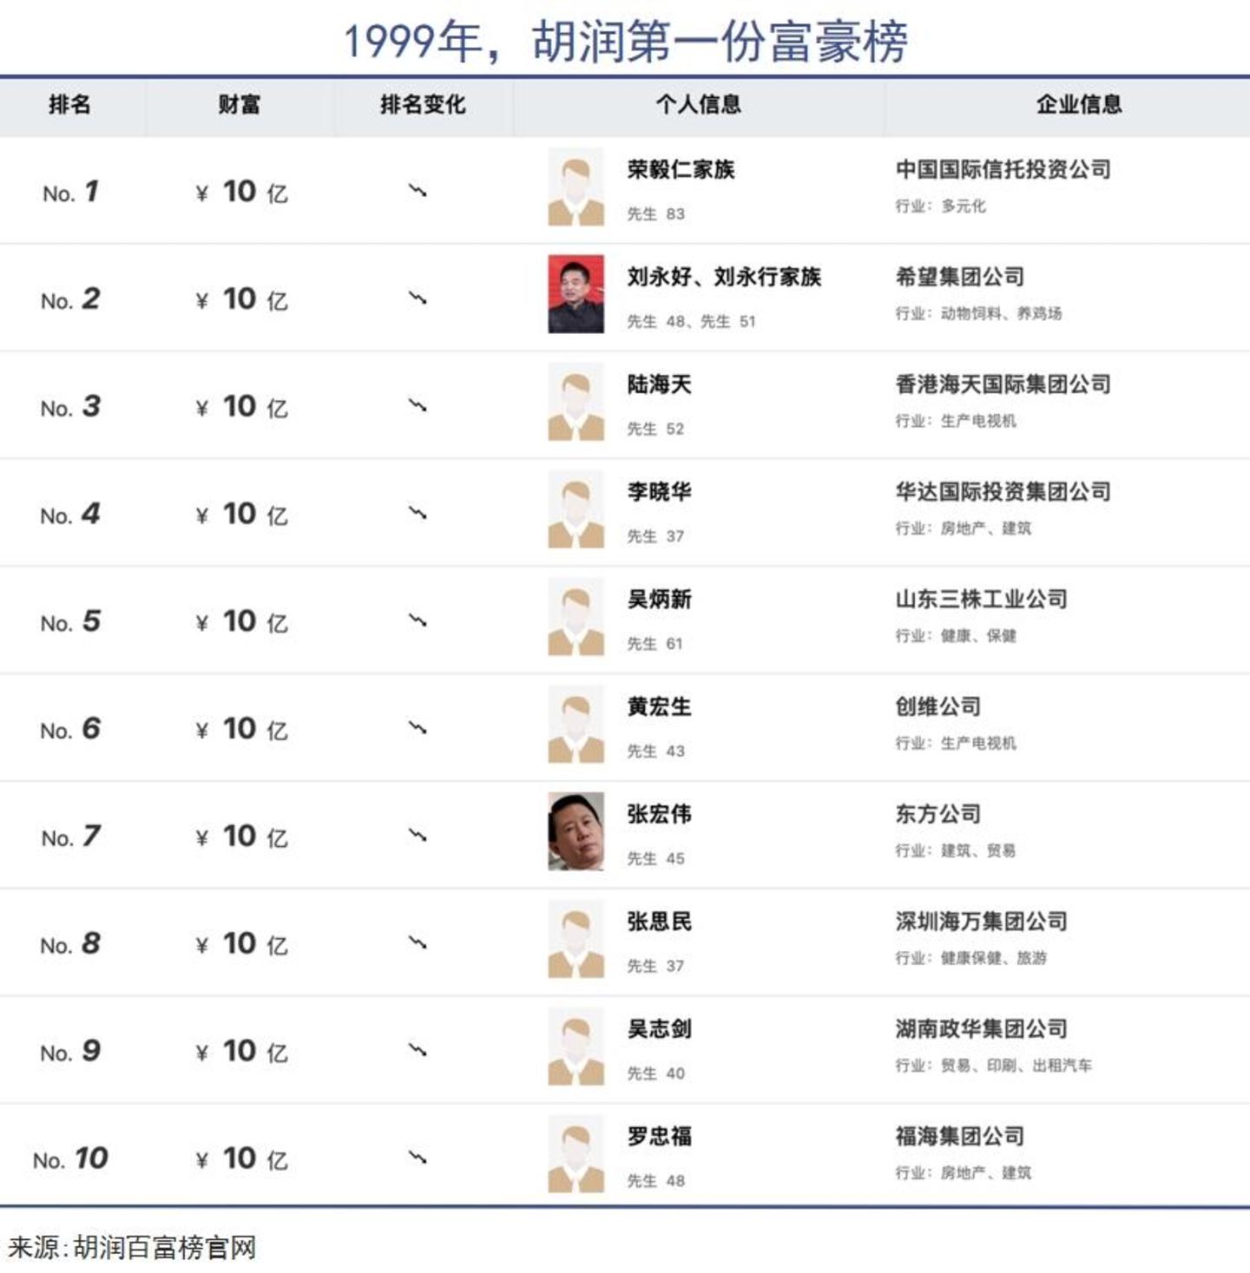Open photo thumbnail of 刘永好、刘永行家族
1250x1273 pixels.
click(x=576, y=294)
